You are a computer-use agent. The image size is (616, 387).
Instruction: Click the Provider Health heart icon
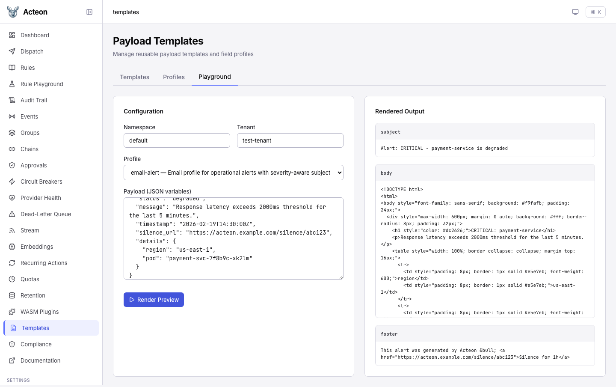coord(12,198)
